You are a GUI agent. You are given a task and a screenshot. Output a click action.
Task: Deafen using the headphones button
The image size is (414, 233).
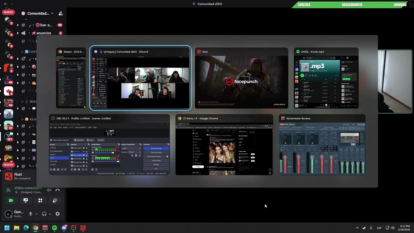44,214
